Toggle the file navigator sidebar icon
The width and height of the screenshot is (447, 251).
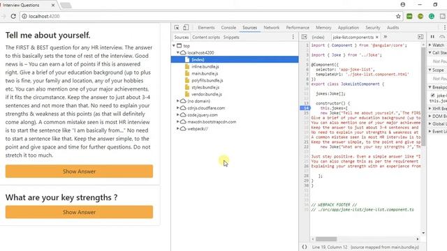tap(305, 37)
